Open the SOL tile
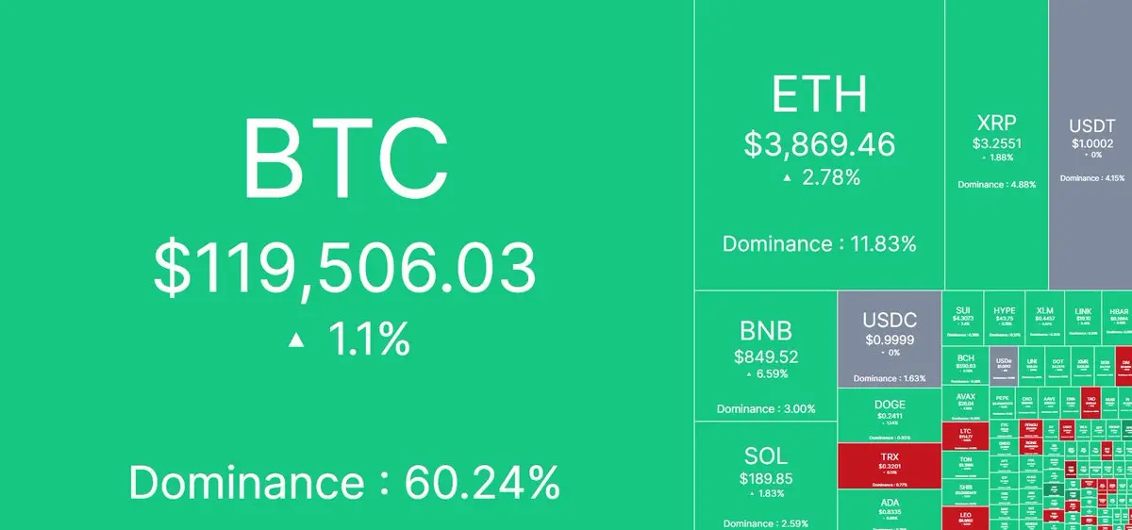 [766, 476]
